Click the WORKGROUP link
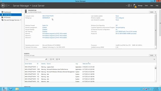 click(46, 18)
